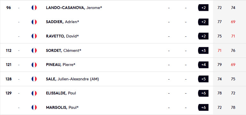The width and height of the screenshot is (246, 115).
Task: Click position number 129 in leaderboard
Action: click(x=9, y=93)
